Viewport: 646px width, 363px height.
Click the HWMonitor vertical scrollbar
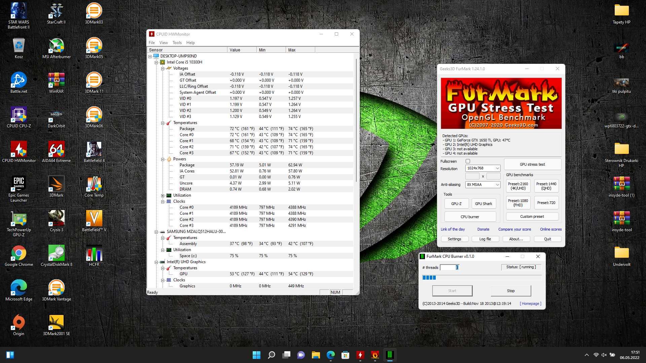[356, 121]
